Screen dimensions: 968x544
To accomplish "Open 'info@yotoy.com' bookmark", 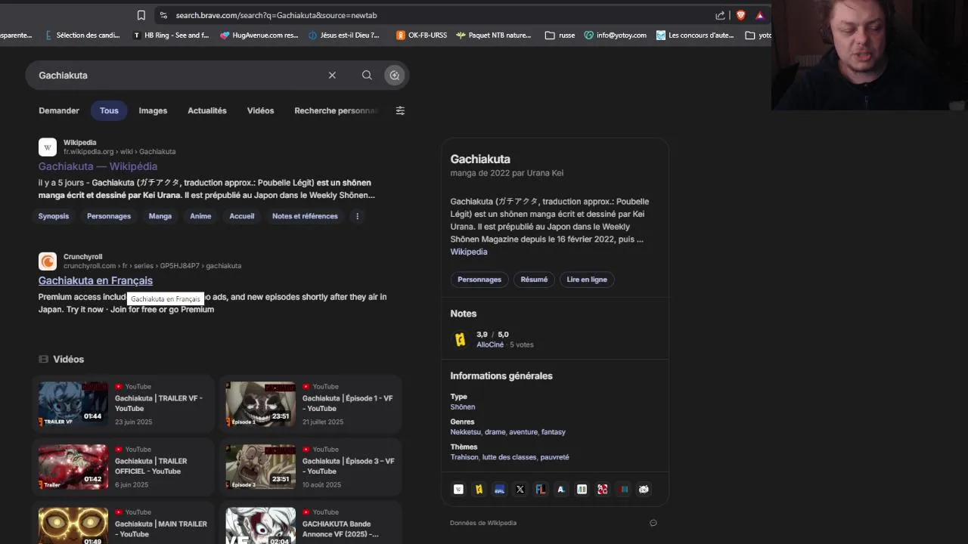I will pos(615,35).
